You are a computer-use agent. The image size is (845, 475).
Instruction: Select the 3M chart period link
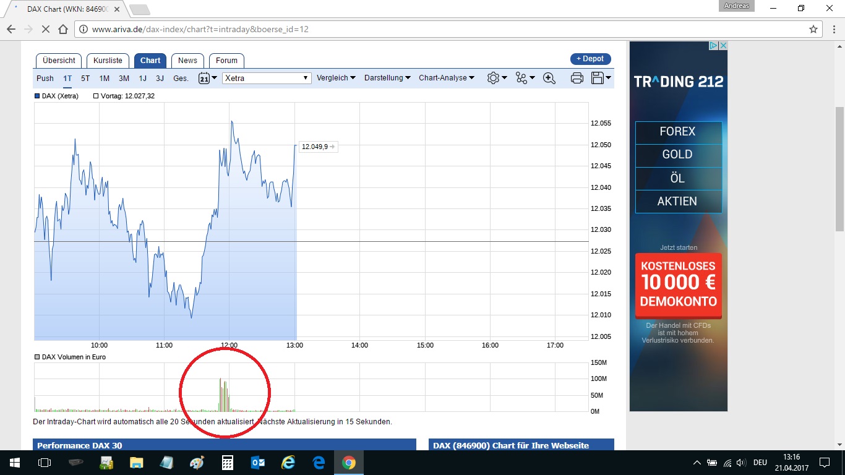point(123,79)
